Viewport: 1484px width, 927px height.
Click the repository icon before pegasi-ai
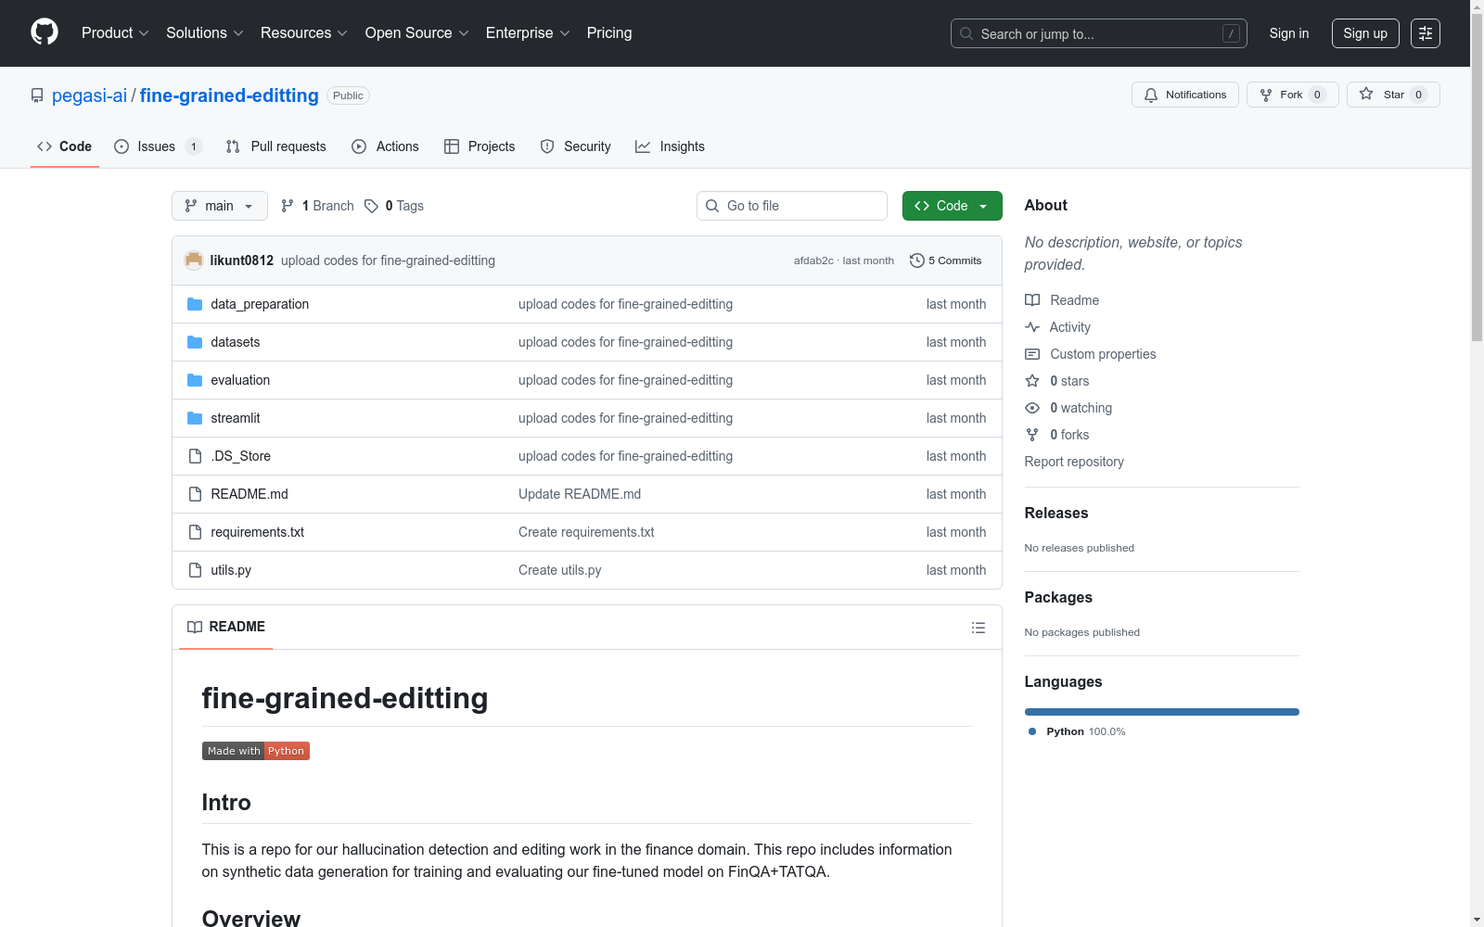37,95
